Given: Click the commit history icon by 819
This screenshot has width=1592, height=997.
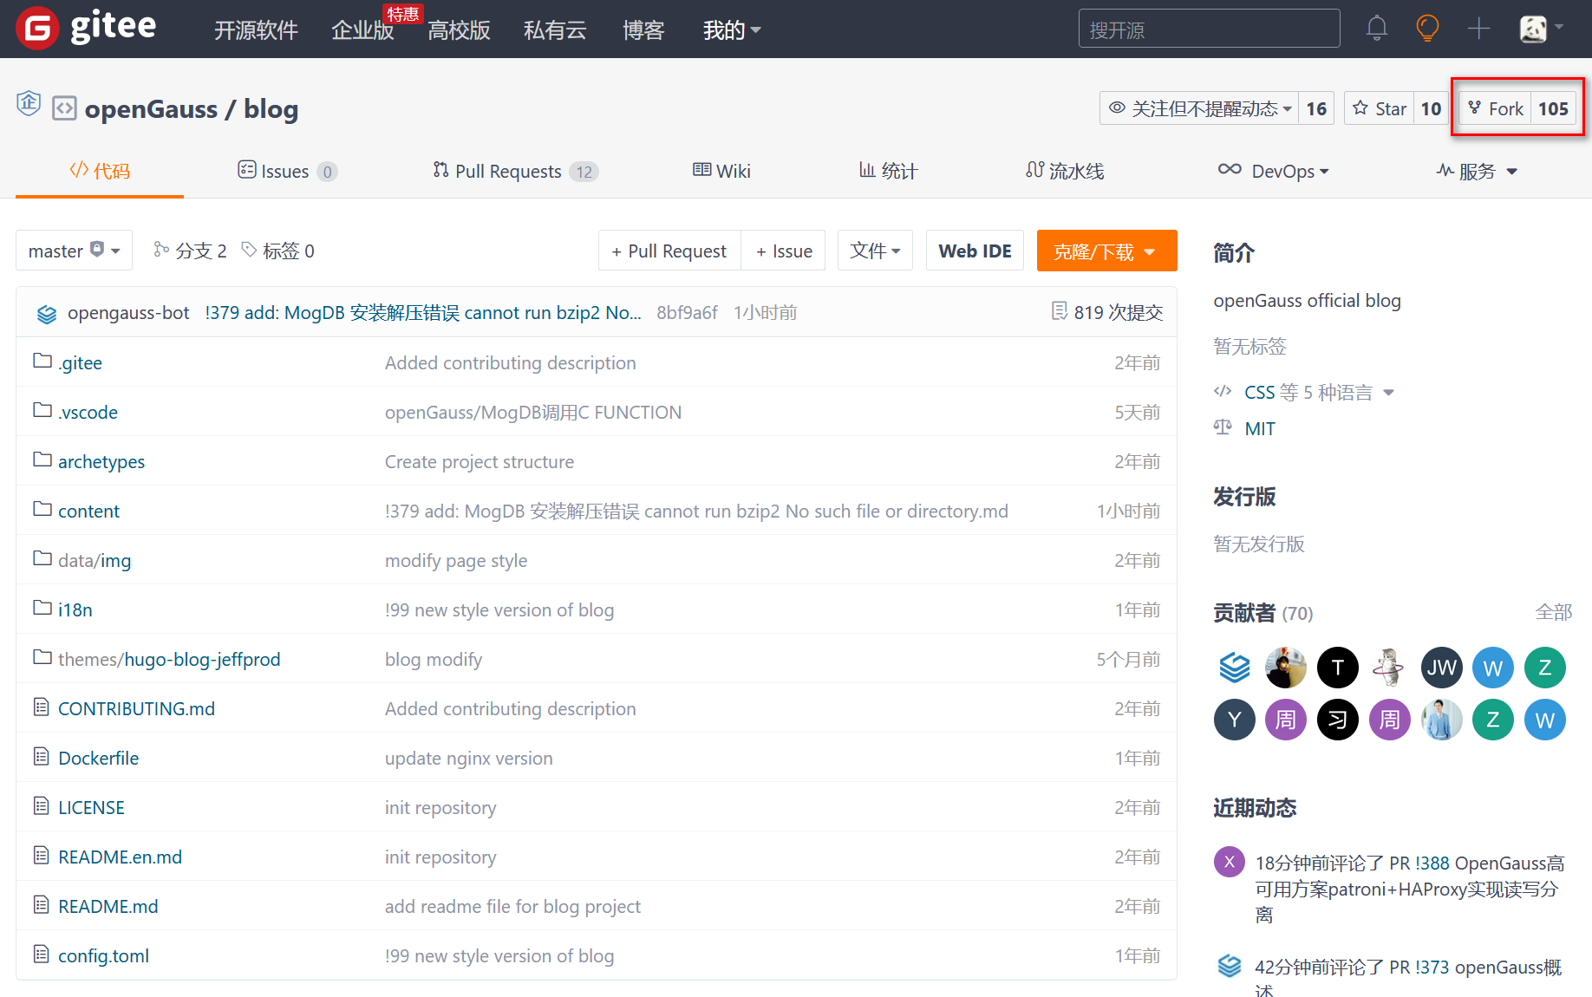Looking at the screenshot, I should (x=1060, y=310).
